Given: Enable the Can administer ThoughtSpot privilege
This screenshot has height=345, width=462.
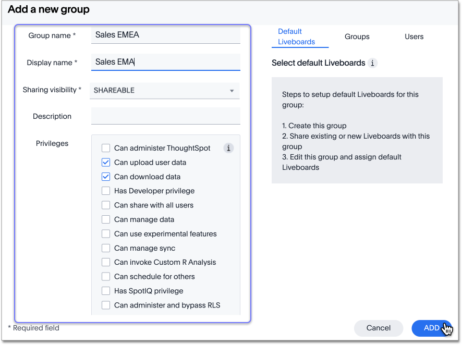Looking at the screenshot, I should (x=106, y=148).
